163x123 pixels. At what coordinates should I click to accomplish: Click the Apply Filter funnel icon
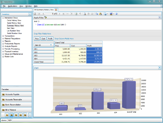pos(45,18)
